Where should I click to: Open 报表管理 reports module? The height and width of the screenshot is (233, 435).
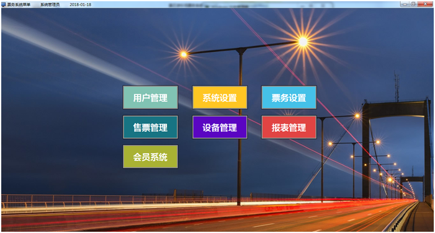click(x=289, y=127)
